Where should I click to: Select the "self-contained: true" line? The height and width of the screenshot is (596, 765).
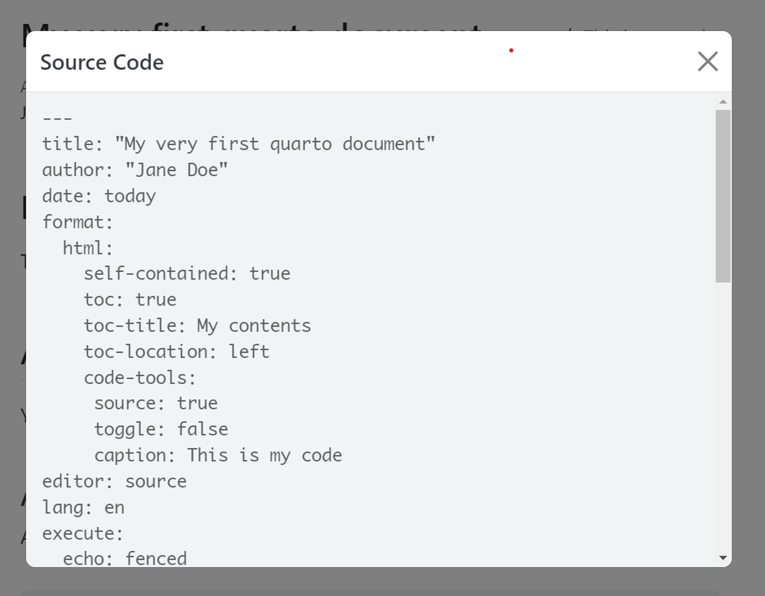coord(187,273)
